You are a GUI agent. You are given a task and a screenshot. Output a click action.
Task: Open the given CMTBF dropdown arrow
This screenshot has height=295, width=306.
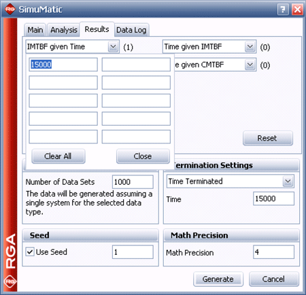pos(250,65)
